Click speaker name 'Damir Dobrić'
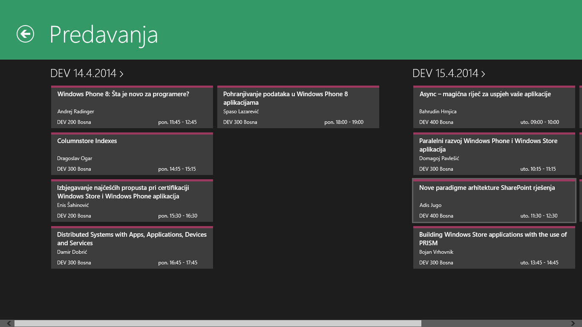Screen dimensions: 582x327 (x=72, y=252)
